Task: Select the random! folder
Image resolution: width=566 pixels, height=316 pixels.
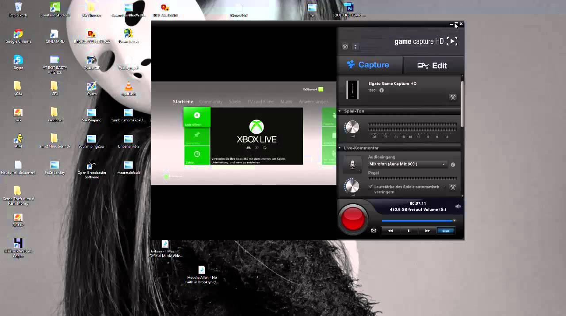Action: (55, 114)
